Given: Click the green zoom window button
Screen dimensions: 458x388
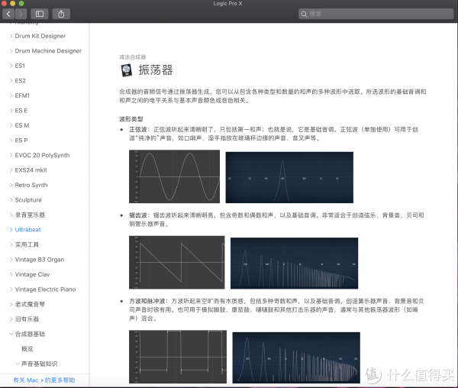Looking at the screenshot, I should [21, 4].
